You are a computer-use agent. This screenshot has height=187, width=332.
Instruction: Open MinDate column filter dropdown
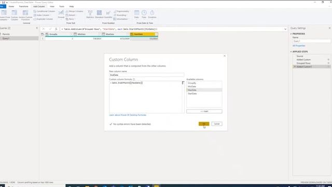(100, 34)
